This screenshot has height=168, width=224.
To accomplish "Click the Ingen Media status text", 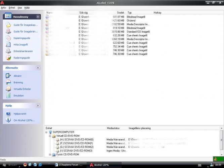I will tap(117, 151).
